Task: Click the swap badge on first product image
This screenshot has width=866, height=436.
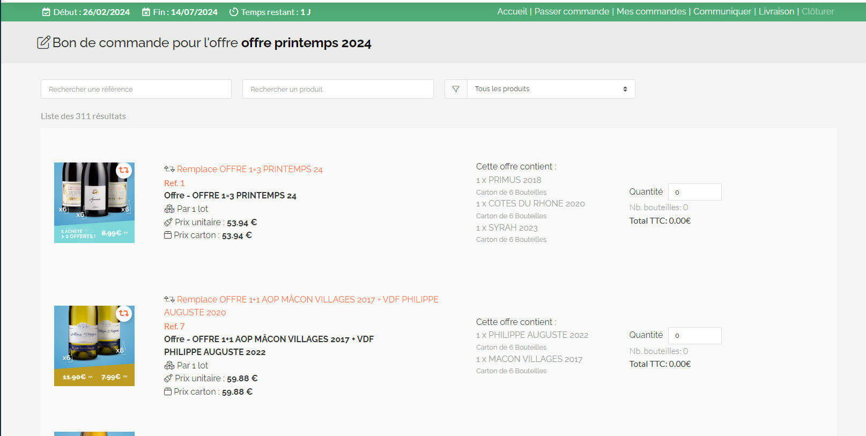Action: click(124, 171)
